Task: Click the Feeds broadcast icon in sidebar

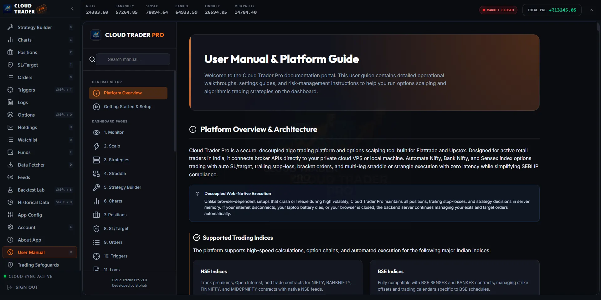Action: pos(10,177)
